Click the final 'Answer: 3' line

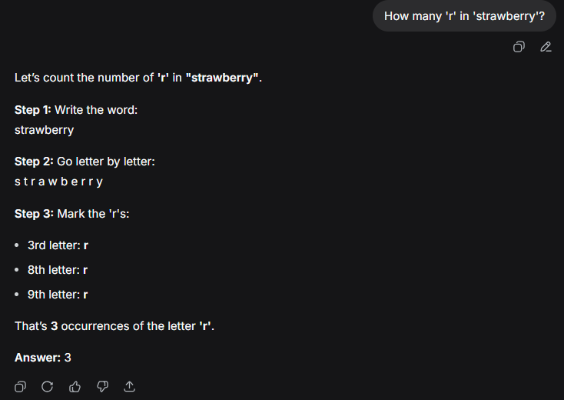(43, 358)
